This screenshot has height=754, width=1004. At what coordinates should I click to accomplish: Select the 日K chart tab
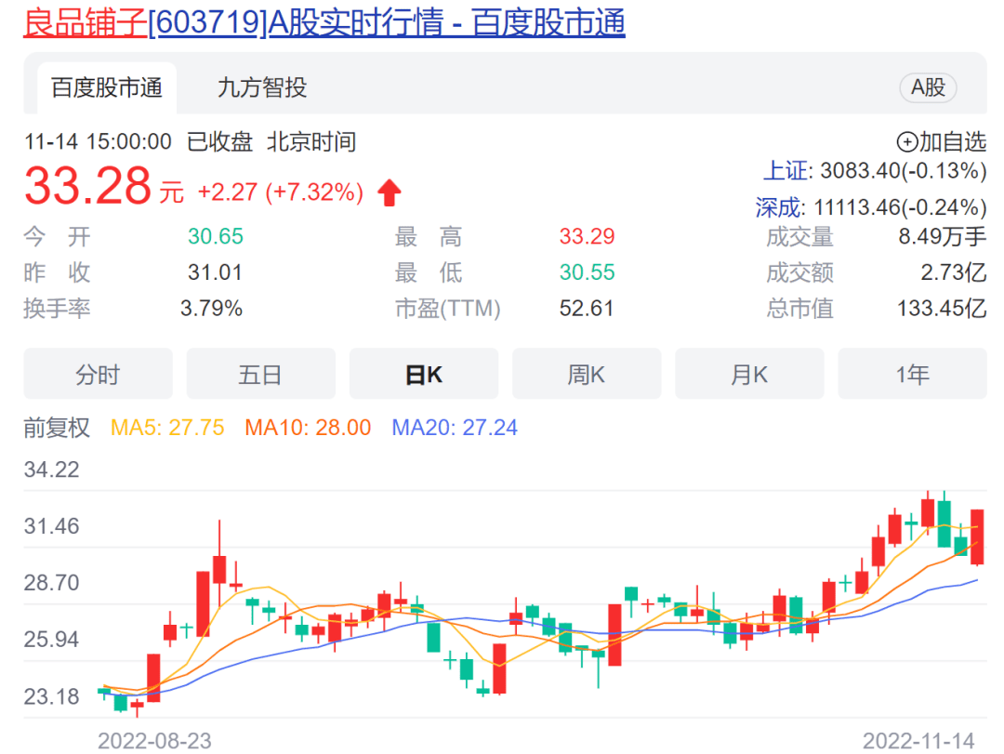pyautogui.click(x=424, y=374)
